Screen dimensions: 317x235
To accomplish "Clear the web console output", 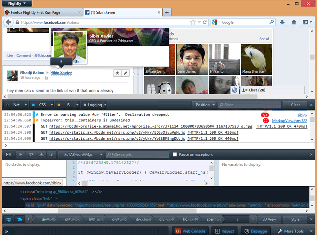I will (x=295, y=105).
